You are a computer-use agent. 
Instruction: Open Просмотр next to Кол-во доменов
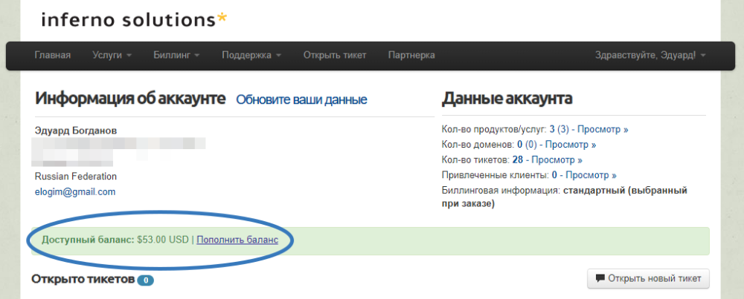[x=571, y=145]
